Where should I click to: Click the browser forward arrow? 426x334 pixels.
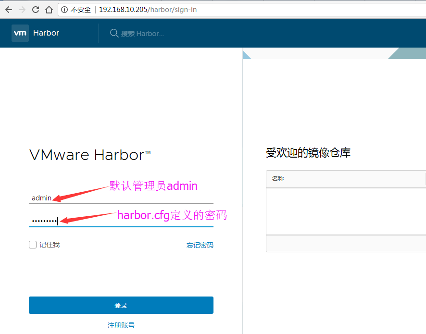(x=22, y=10)
